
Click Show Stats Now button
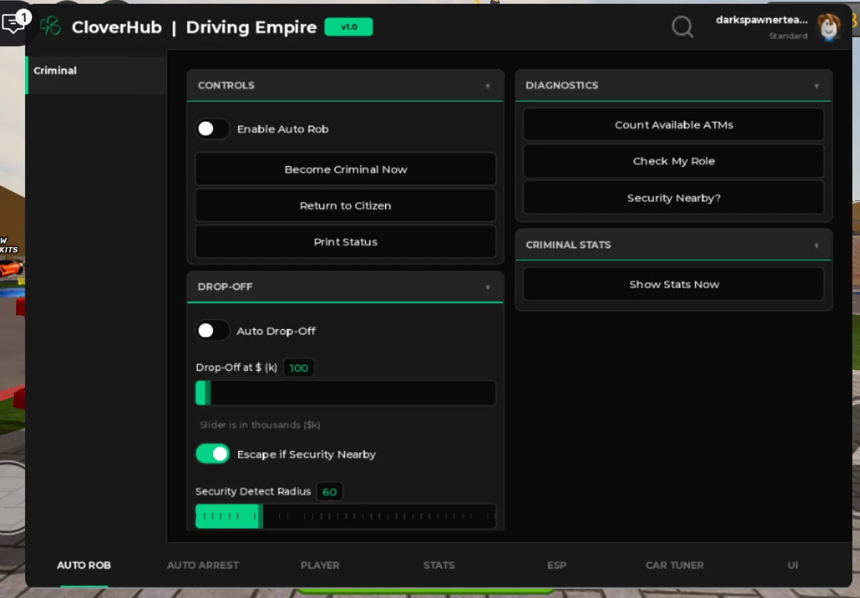(x=673, y=284)
